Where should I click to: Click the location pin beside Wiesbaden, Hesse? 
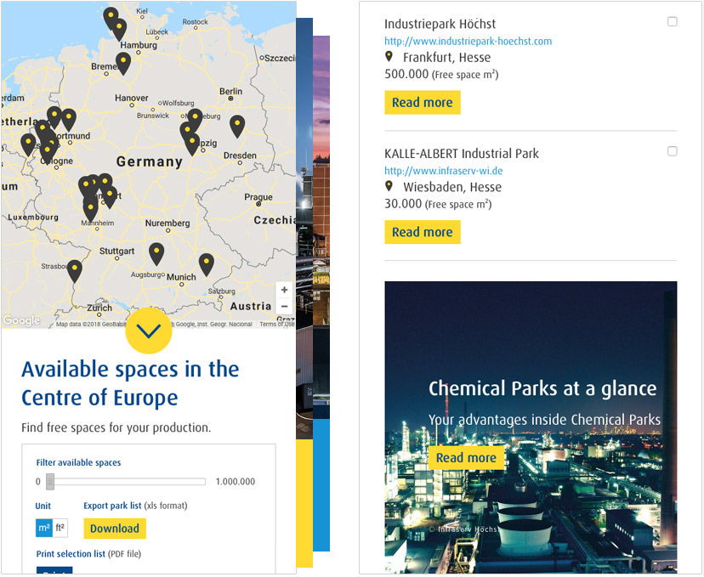tap(389, 186)
